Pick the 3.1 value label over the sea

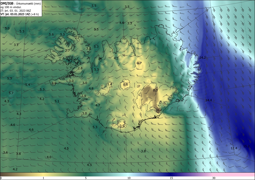[16, 45]
